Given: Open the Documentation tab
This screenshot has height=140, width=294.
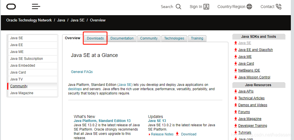Looking at the screenshot, I should click(122, 38).
